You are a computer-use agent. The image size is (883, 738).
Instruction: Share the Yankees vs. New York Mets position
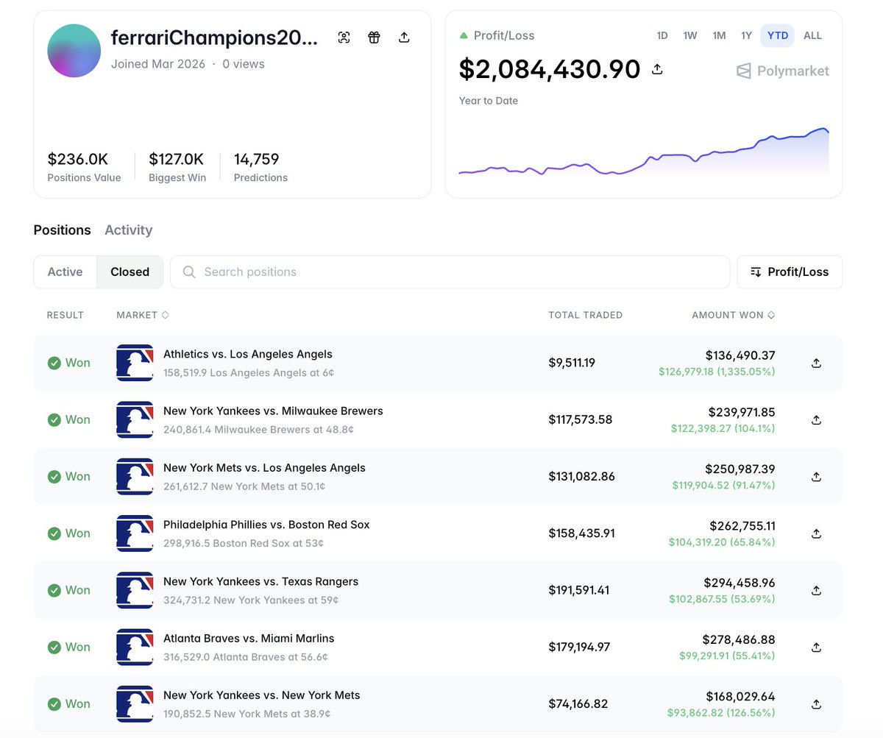[816, 703]
